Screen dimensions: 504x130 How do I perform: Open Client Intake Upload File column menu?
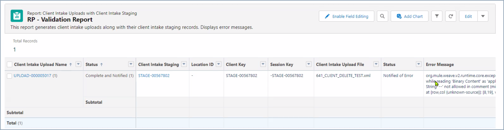tap(376, 64)
